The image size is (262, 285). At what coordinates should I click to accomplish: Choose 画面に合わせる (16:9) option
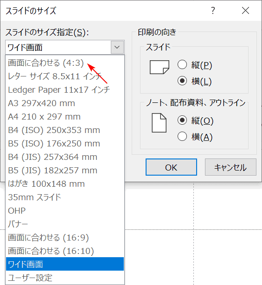pyautogui.click(x=65, y=238)
